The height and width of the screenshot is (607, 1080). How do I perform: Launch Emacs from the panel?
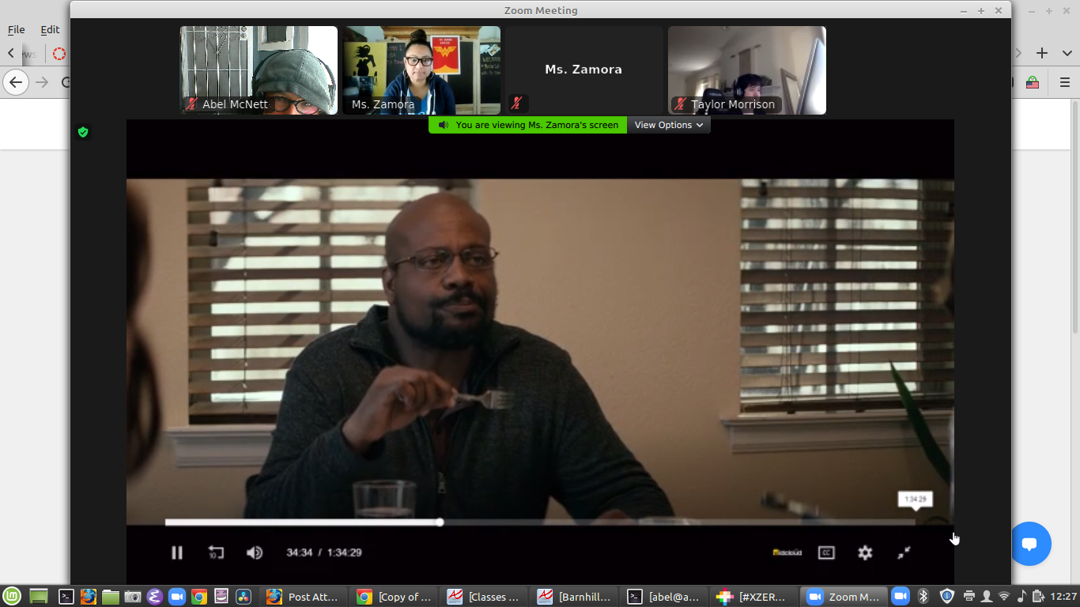tap(155, 597)
